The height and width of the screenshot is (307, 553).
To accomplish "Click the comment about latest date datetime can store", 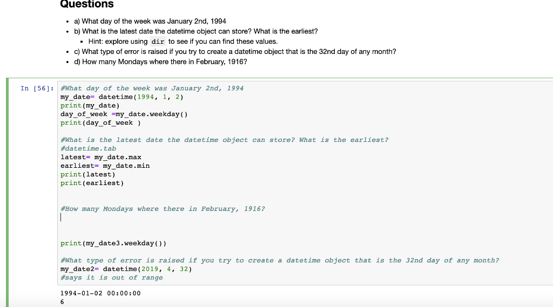I will (224, 140).
